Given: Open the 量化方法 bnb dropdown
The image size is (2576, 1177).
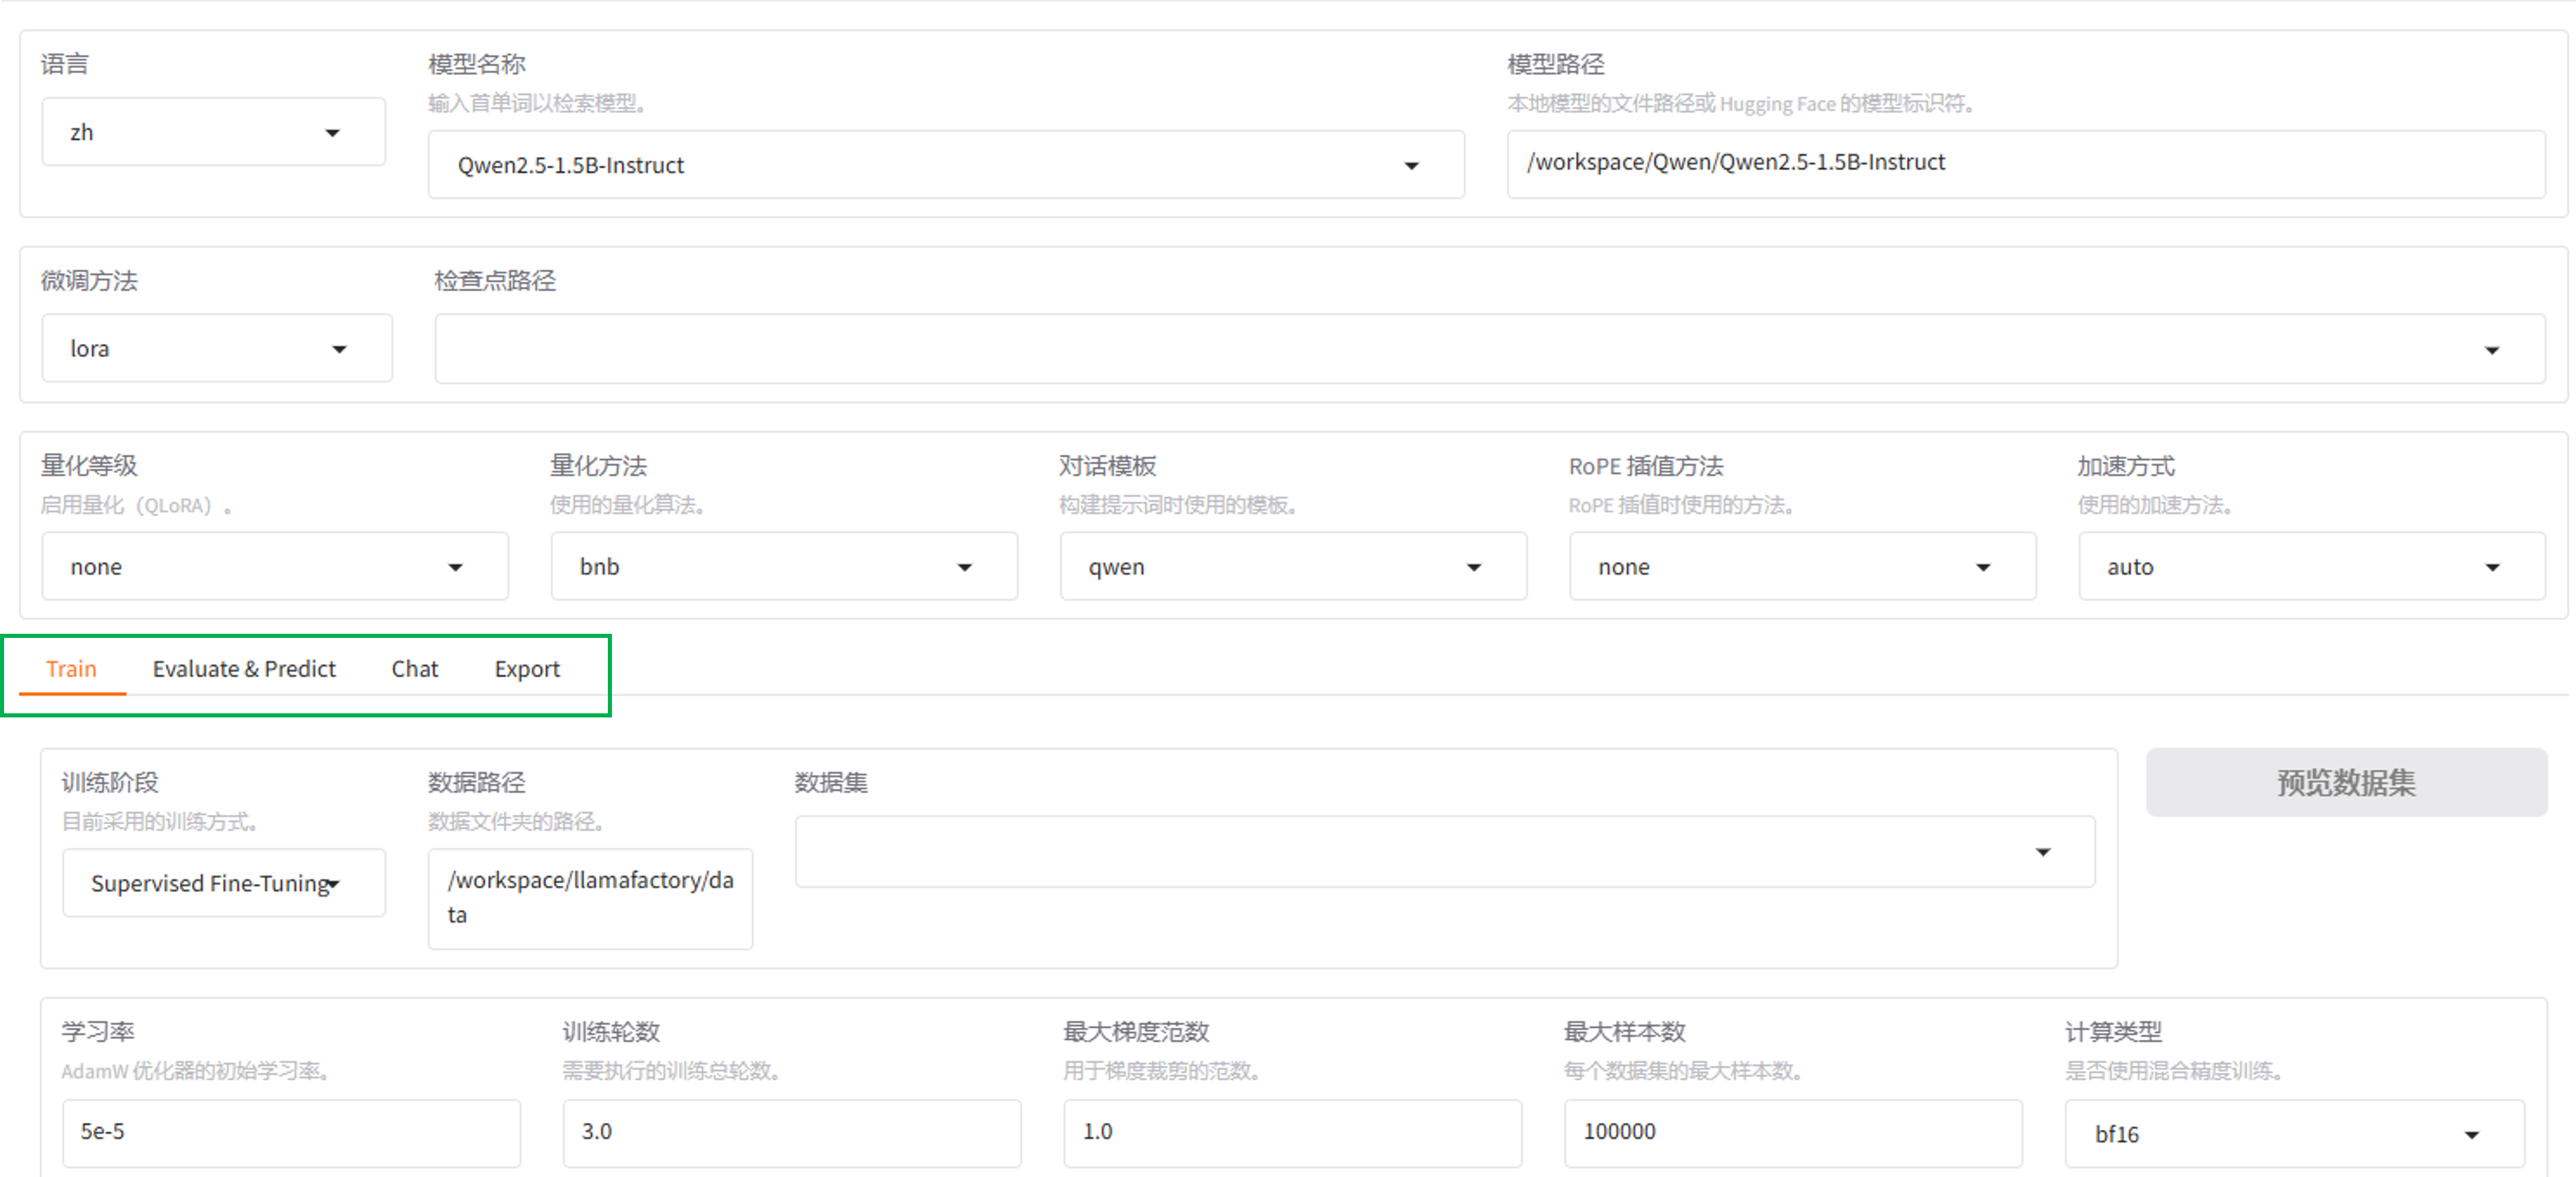Looking at the screenshot, I should pos(783,567).
